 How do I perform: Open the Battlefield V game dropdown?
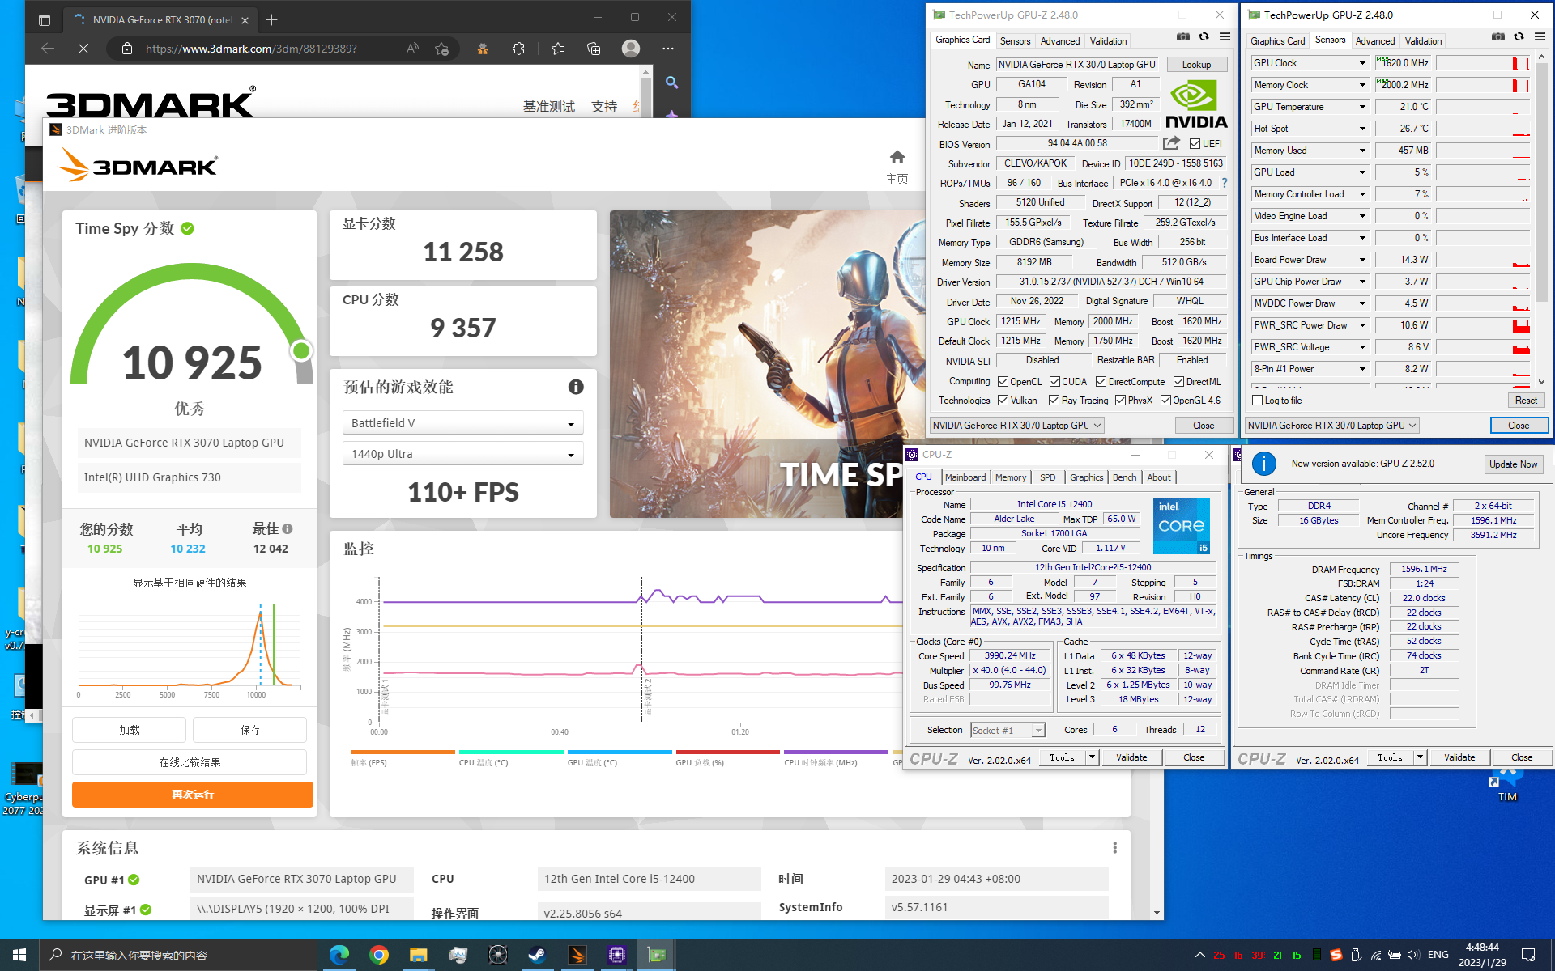pyautogui.click(x=462, y=423)
